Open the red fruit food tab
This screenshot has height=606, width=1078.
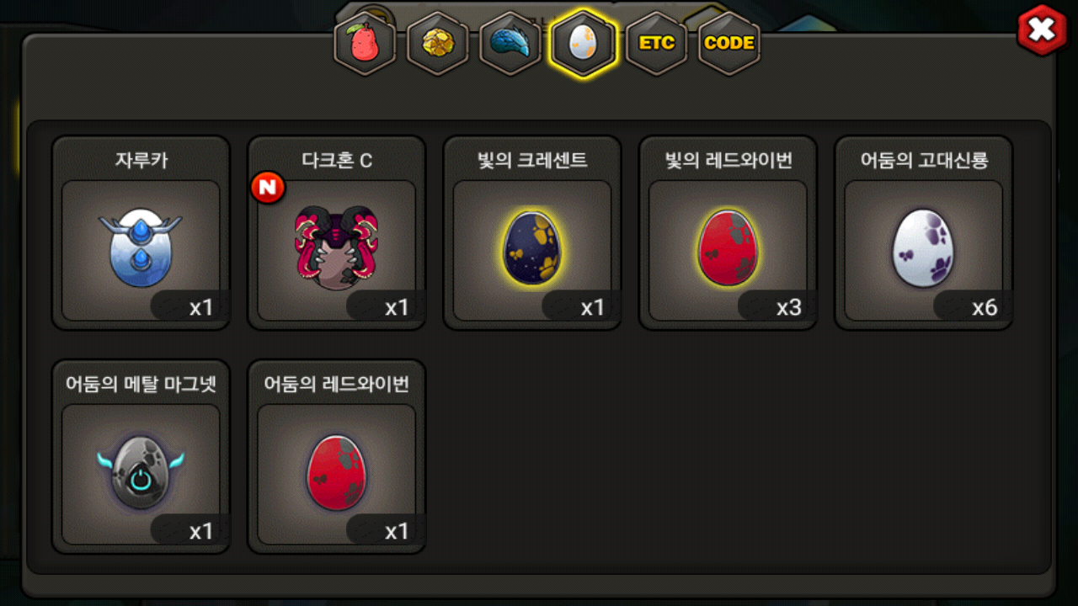tap(365, 43)
